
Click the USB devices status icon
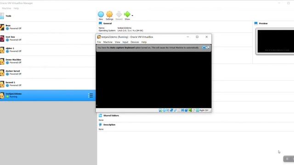coord(175,110)
